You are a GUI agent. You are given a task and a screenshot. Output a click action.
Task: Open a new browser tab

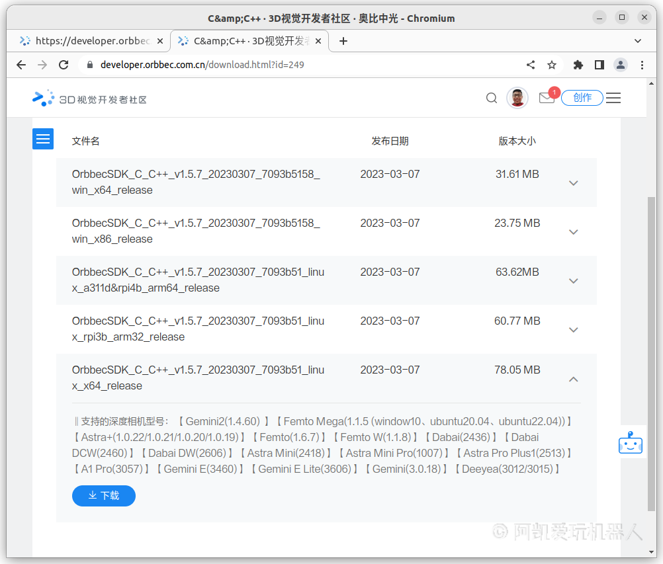point(343,41)
